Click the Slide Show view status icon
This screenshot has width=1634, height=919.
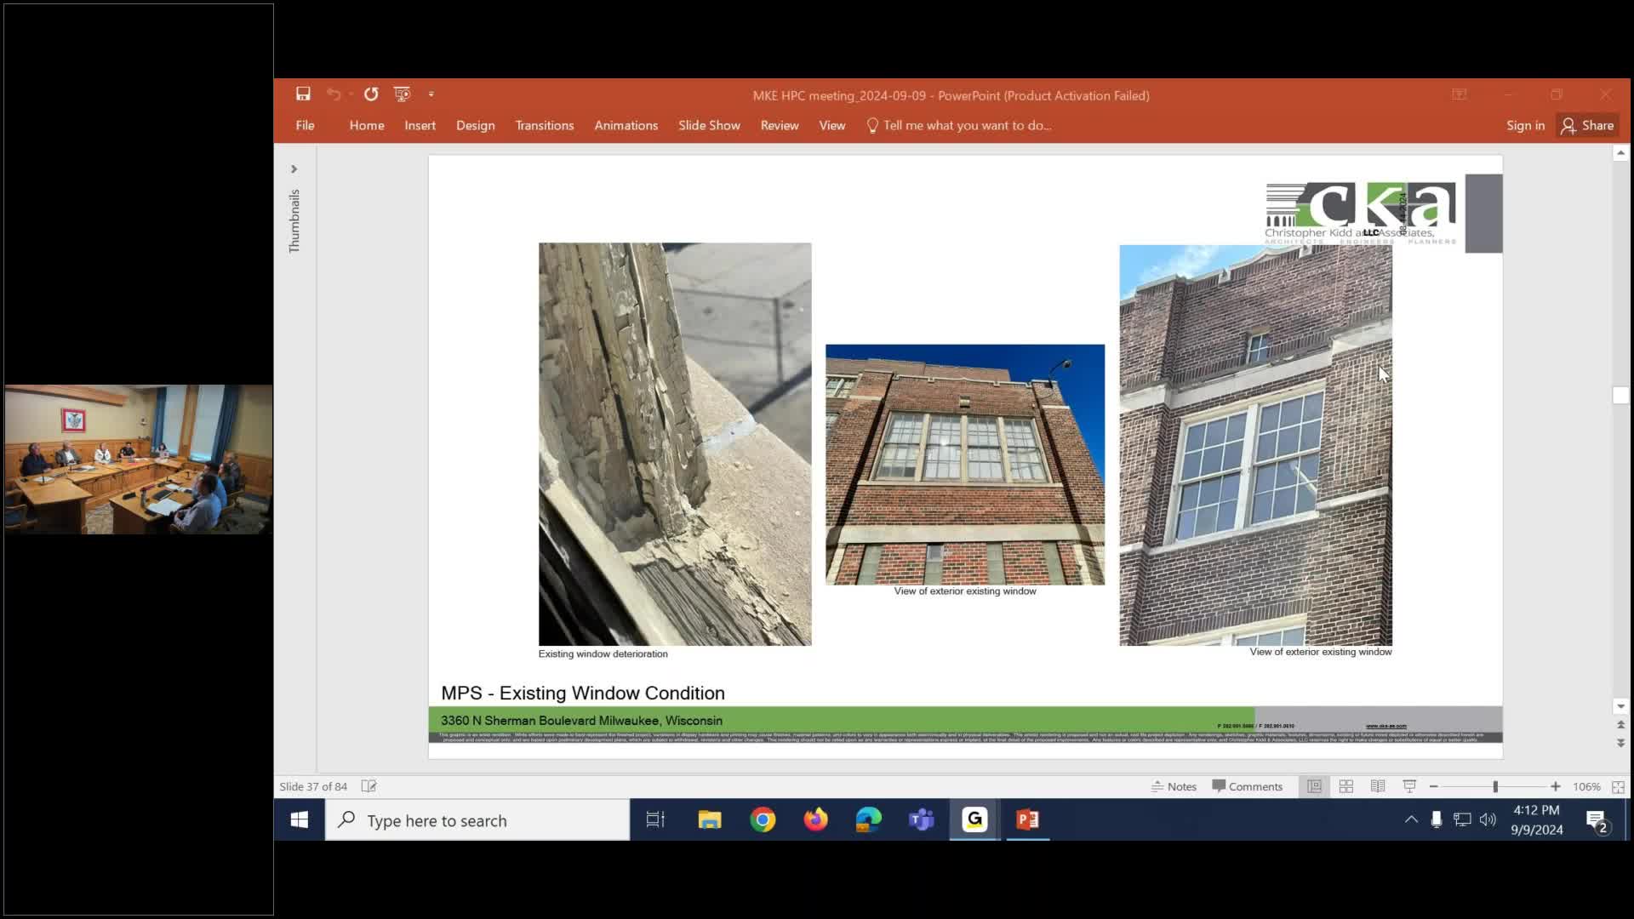pos(1409,787)
